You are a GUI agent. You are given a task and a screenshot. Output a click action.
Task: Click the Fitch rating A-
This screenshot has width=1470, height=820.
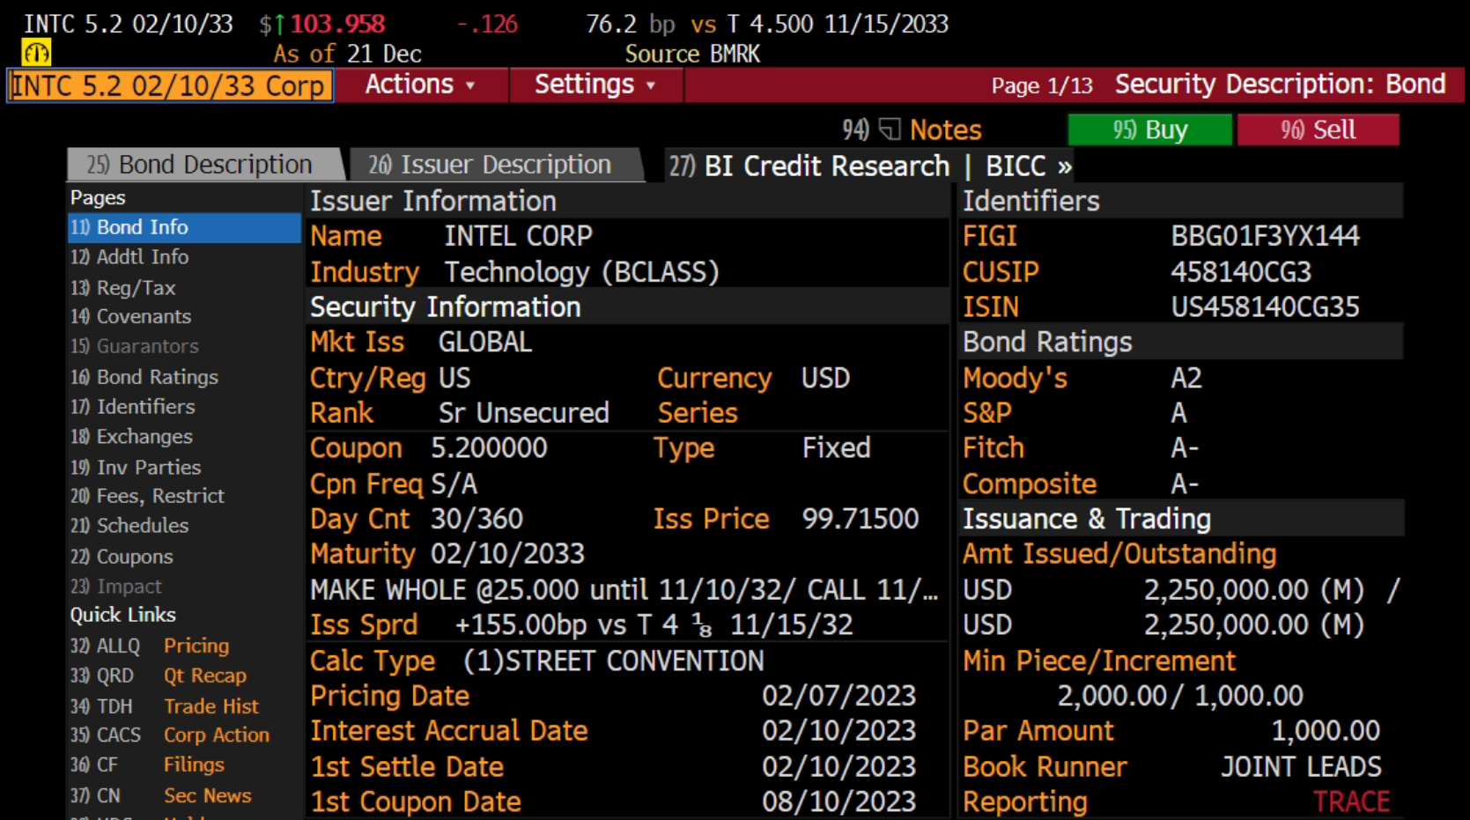[1185, 448]
